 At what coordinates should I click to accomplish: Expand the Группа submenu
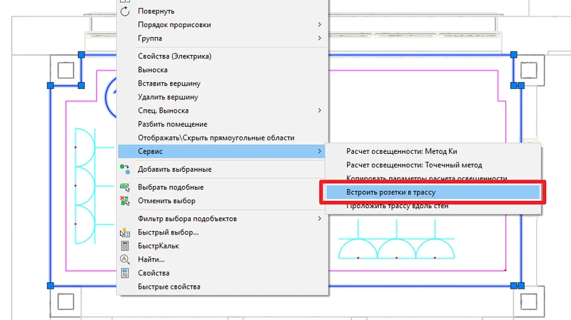[319, 38]
